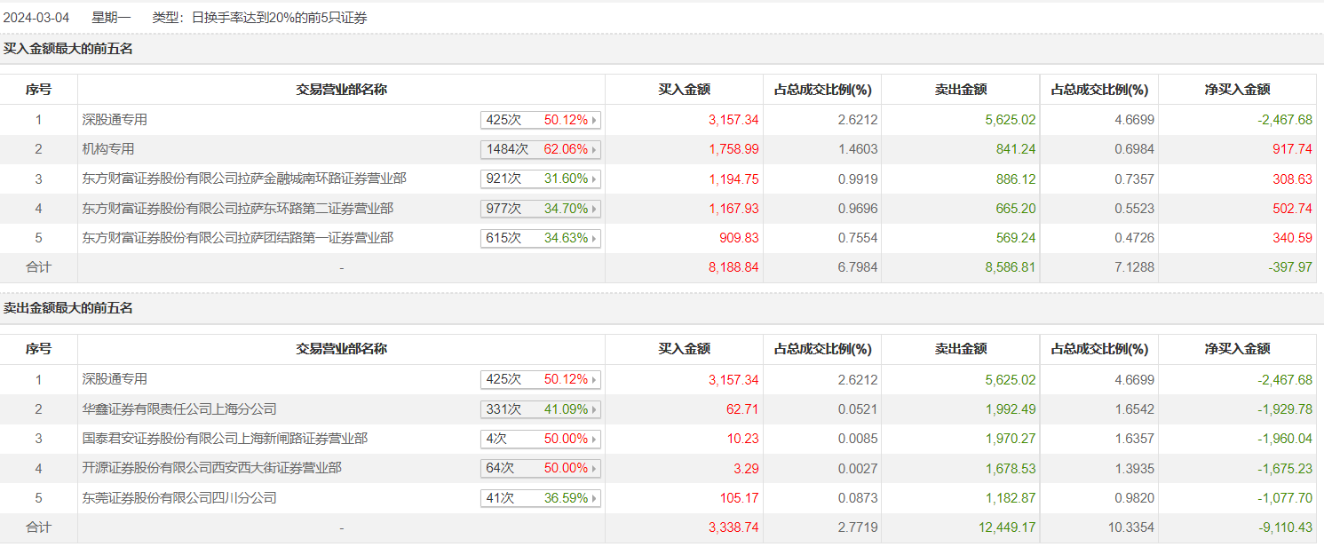Open 东方财富证券 拉萨团结路第一 branch link
This screenshot has width=1324, height=547.
237,238
